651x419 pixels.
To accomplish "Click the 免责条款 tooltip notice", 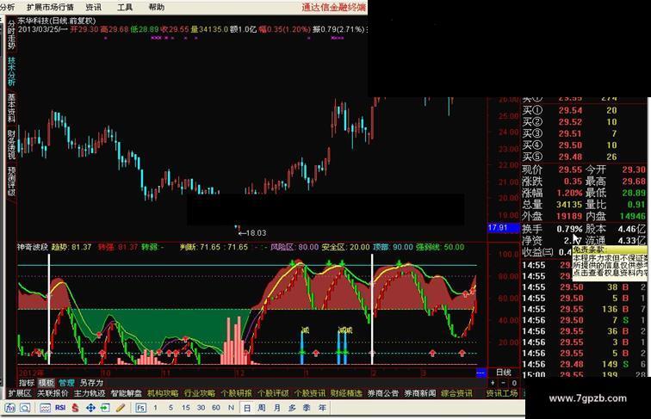I will [x=610, y=262].
